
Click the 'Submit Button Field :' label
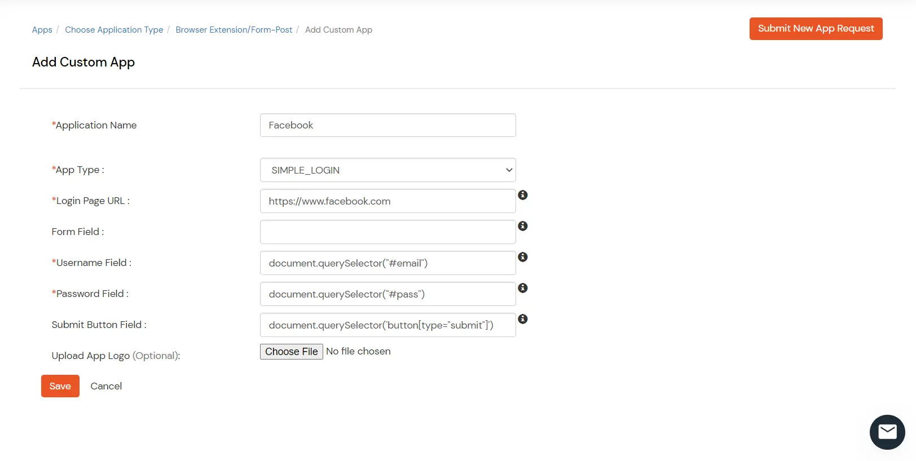click(x=99, y=325)
